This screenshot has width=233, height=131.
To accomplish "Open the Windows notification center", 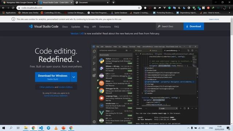I will [228, 128].
